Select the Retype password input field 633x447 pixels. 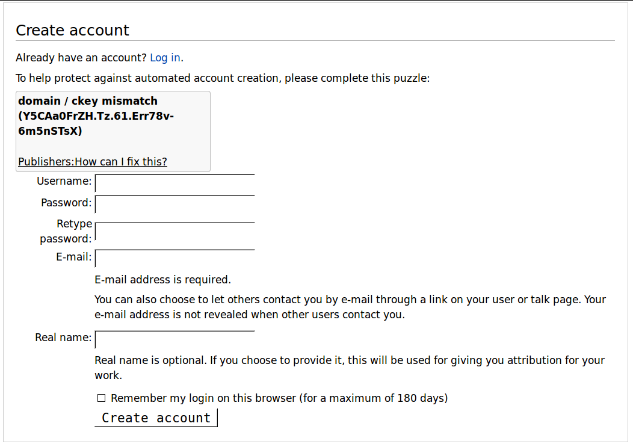[x=174, y=232]
